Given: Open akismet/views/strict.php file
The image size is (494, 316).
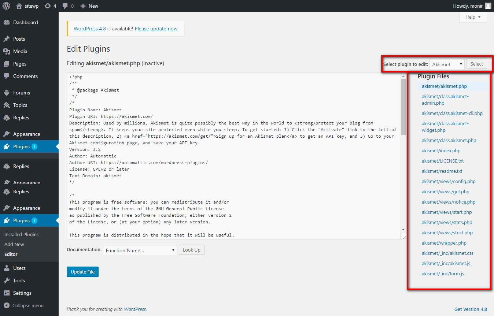Looking at the screenshot, I should pyautogui.click(x=447, y=233).
